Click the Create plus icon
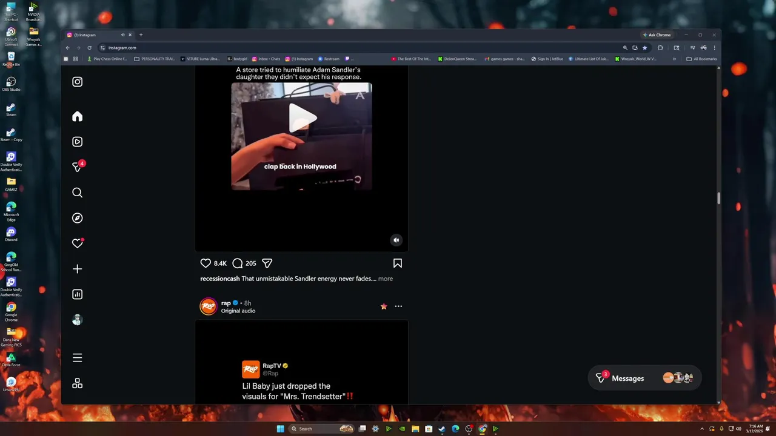The width and height of the screenshot is (776, 436). click(78, 269)
